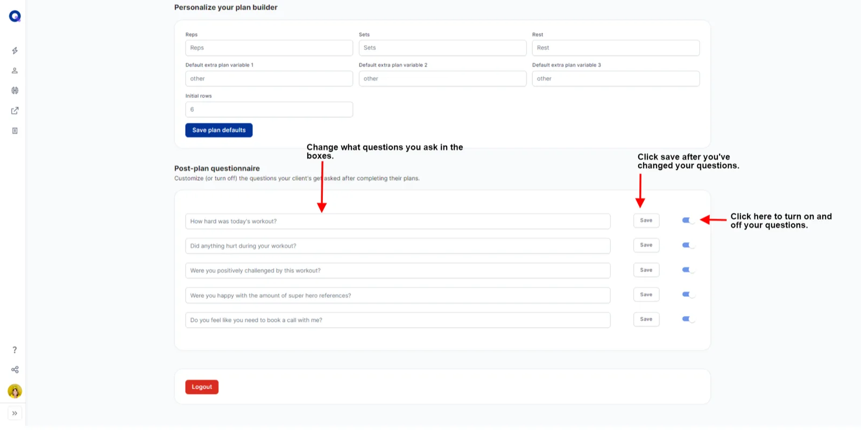Toggle the 'positively challenged' question switch
This screenshot has height=430, width=861.
point(688,270)
